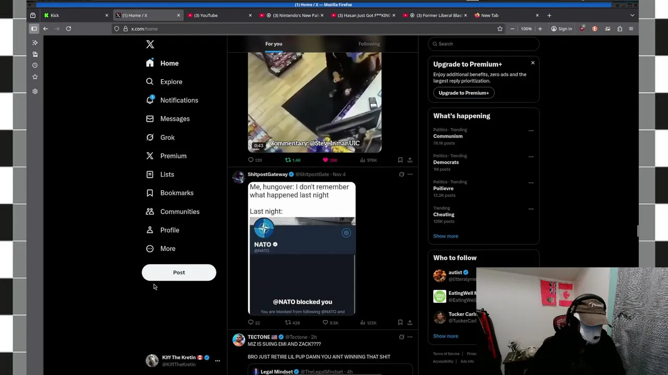The height and width of the screenshot is (375, 668).
Task: Open Grok explain icon on TECTONE post
Action: [x=401, y=337]
